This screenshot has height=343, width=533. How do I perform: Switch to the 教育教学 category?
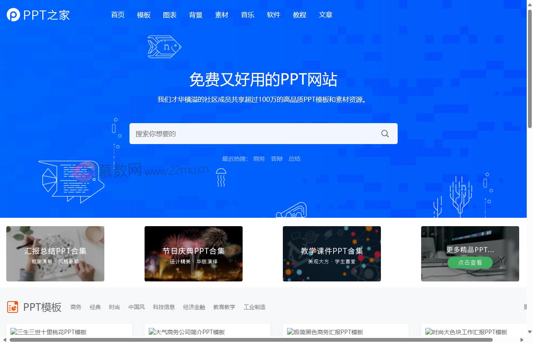click(225, 307)
